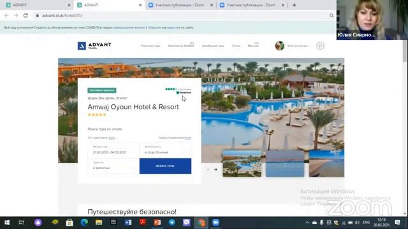Viewport: 408px width, 229px height.
Task: Switch to the first ADVANT browser tab
Action: click(37, 5)
